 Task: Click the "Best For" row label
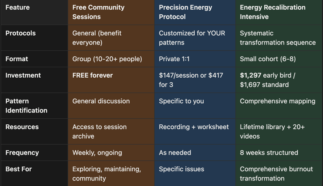19,169
